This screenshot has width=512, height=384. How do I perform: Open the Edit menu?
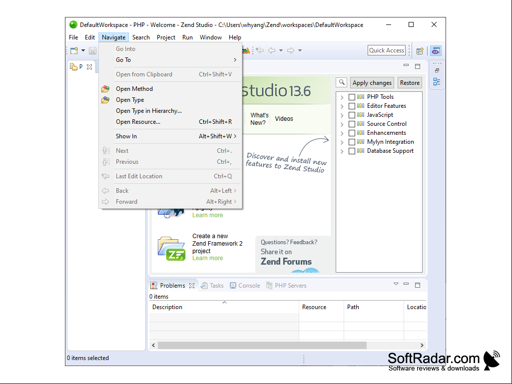pyautogui.click(x=90, y=37)
